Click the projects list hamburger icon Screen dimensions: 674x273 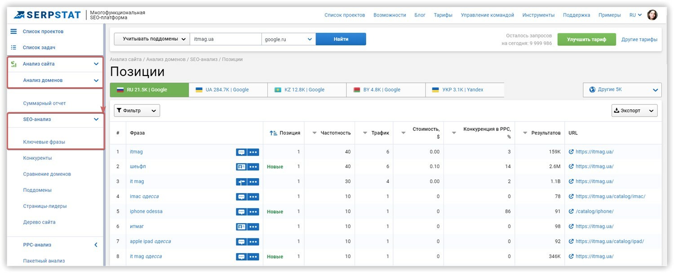click(x=13, y=31)
